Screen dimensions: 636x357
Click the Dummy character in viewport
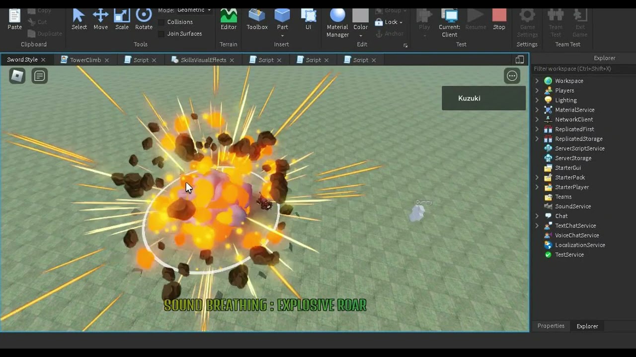(417, 213)
